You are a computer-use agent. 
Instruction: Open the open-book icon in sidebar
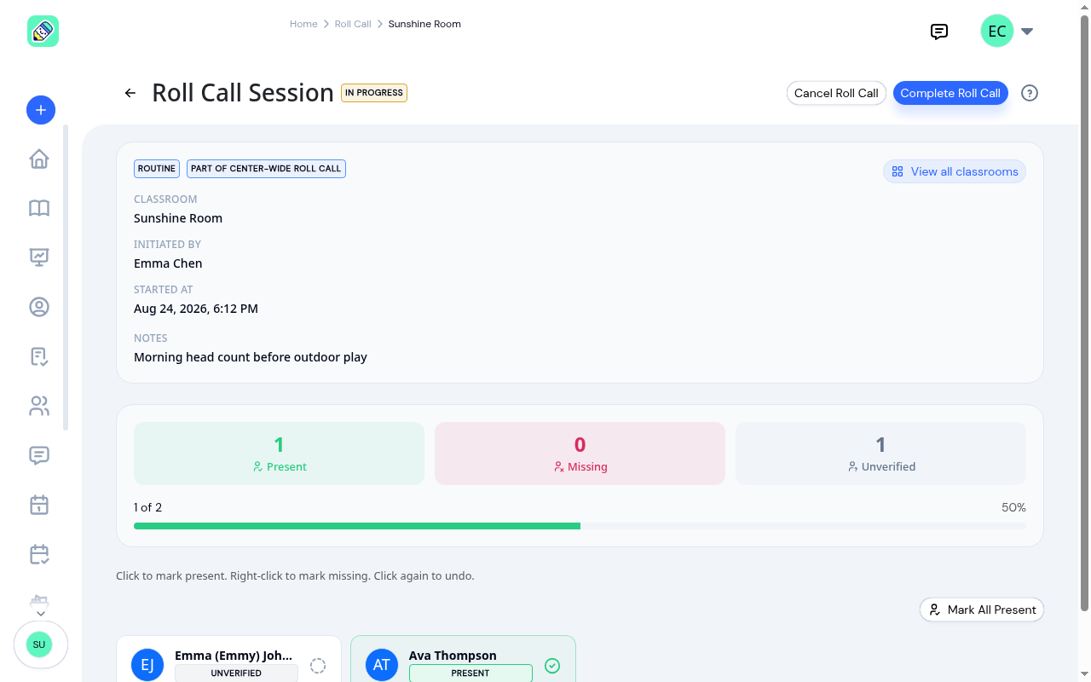pyautogui.click(x=39, y=208)
